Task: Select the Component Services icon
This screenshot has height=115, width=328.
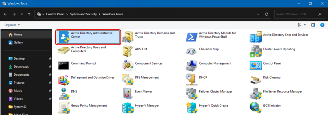Action: click(128, 65)
